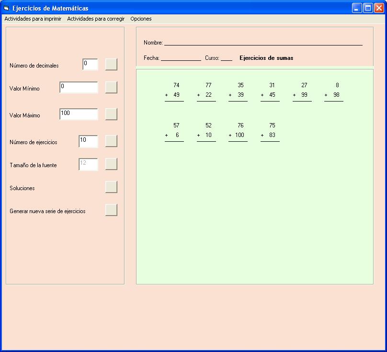The width and height of the screenshot is (387, 352).
Task: Click the Número de decimales input field
Action: pos(90,65)
